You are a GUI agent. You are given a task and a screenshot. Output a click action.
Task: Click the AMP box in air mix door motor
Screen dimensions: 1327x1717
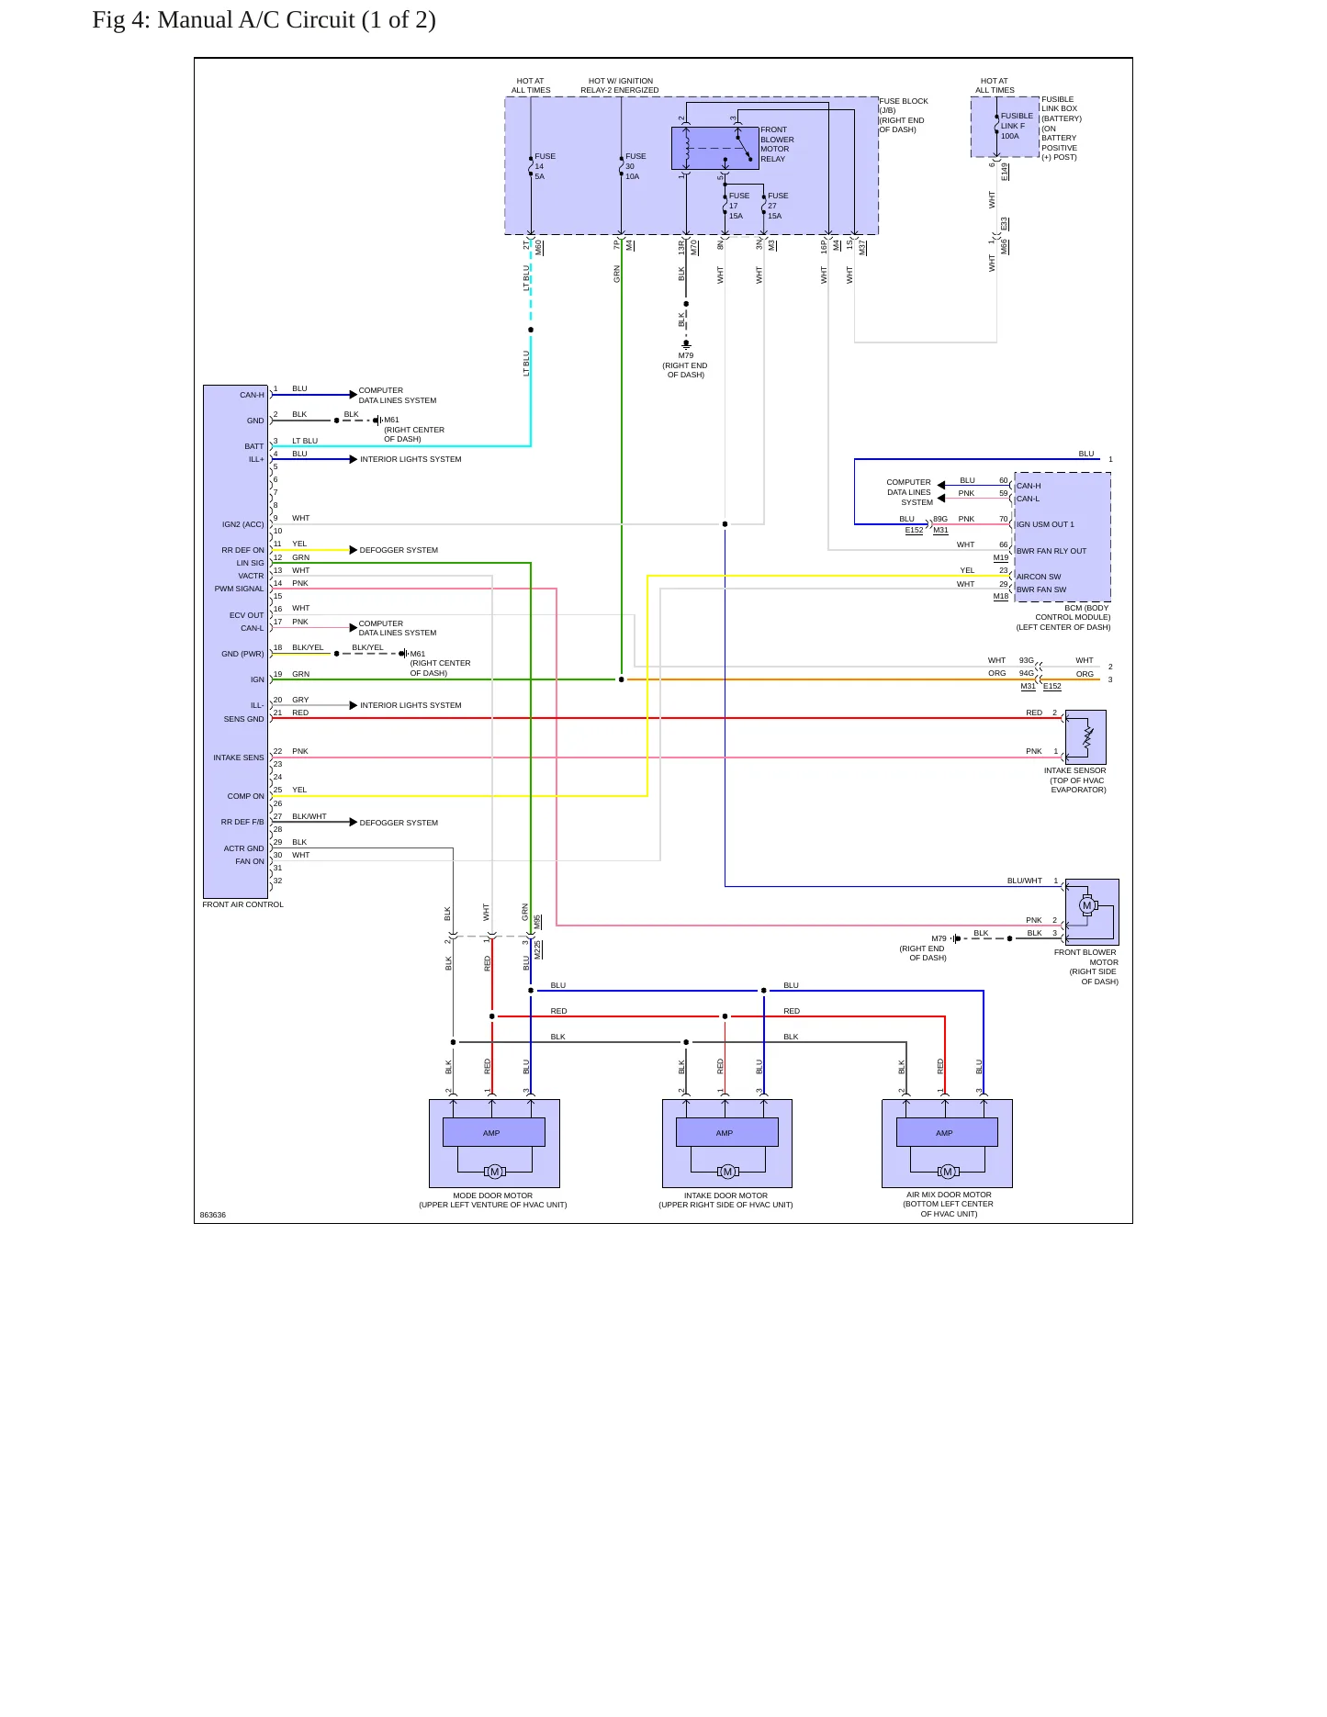(947, 1132)
